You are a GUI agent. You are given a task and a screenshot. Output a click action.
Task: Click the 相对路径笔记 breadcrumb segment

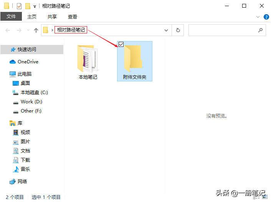point(71,30)
